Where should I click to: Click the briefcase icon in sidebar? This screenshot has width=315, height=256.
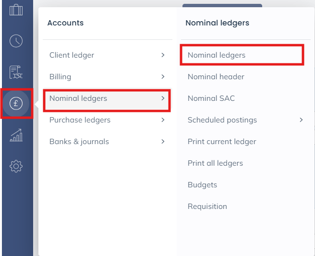coord(16,10)
